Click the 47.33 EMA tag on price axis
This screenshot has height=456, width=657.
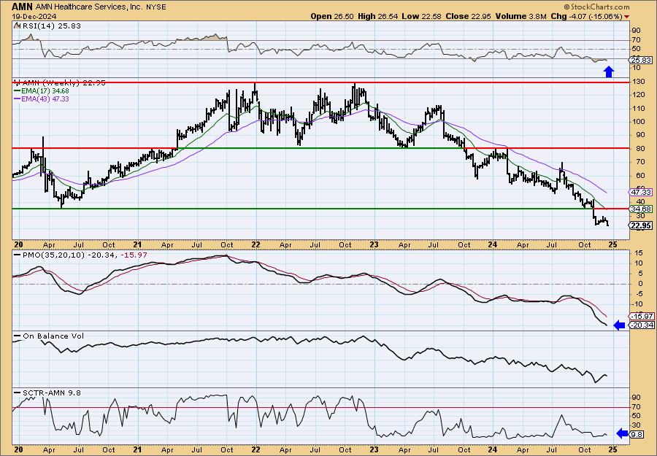(641, 192)
